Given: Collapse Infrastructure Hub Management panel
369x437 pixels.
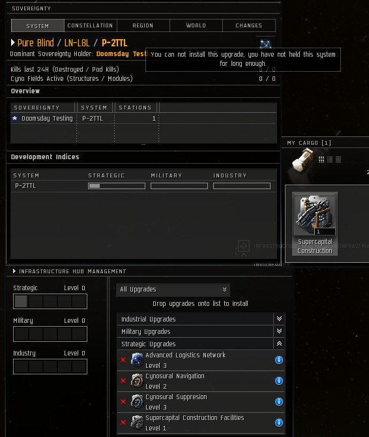Looking at the screenshot, I should (x=14, y=271).
